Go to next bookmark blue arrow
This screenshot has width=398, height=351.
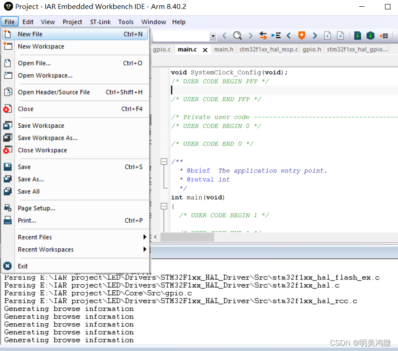[315, 36]
